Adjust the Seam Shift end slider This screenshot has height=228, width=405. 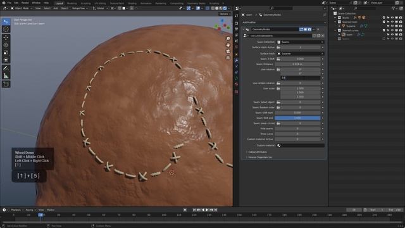pos(297,118)
